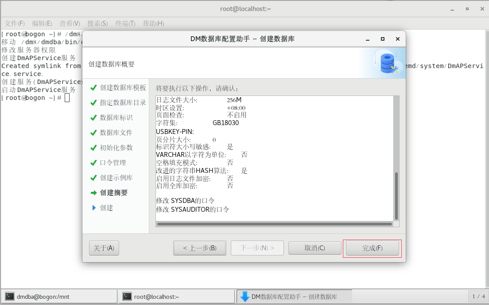Click terminal icon of dmdba@bogon taskbar item
The height and width of the screenshot is (305, 489).
tap(10, 297)
